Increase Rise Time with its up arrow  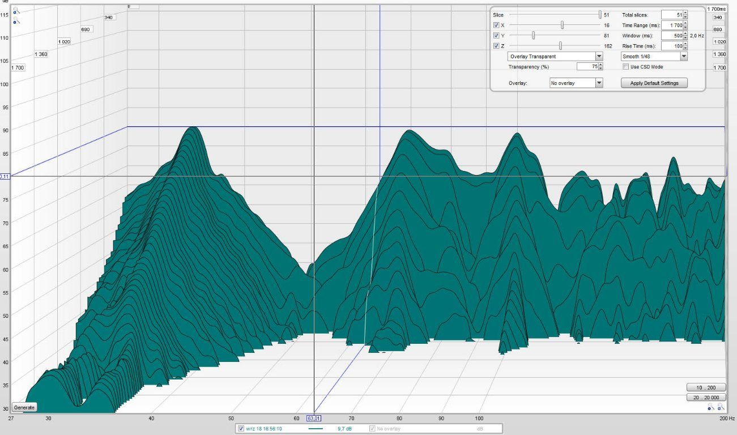[x=685, y=44]
